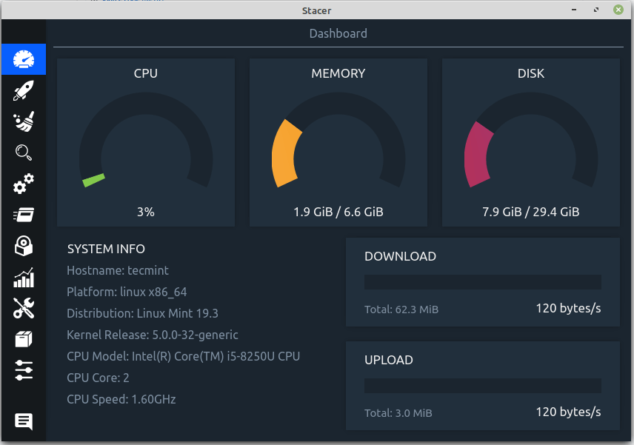Open System Cleaner with the brush icon
Viewport: 634px width, 445px height.
pyautogui.click(x=23, y=121)
